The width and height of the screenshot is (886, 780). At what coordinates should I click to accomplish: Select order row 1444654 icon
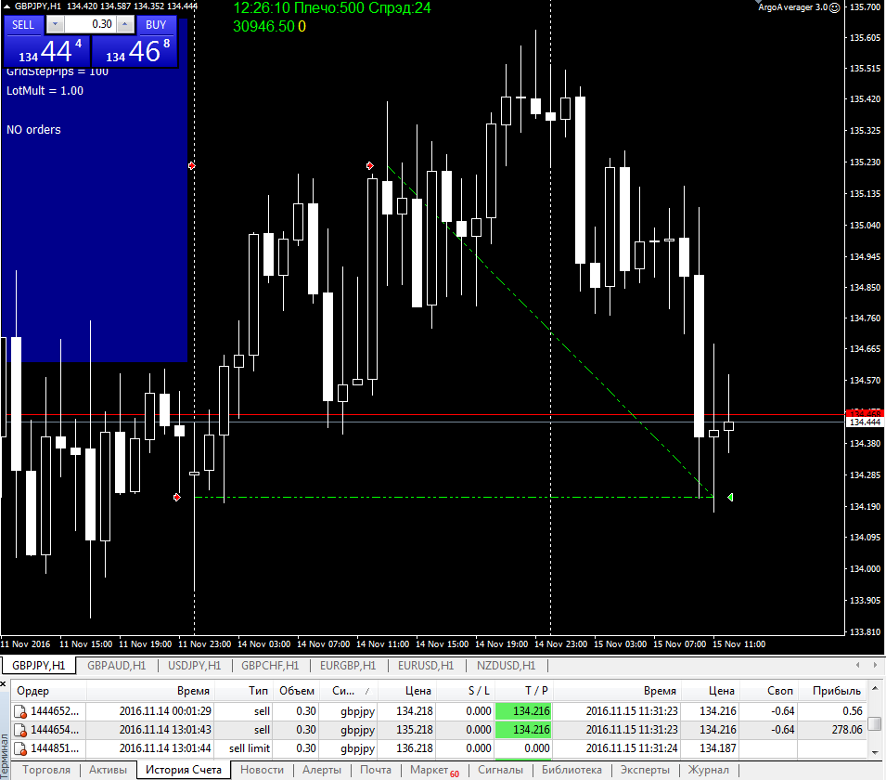click(x=20, y=730)
